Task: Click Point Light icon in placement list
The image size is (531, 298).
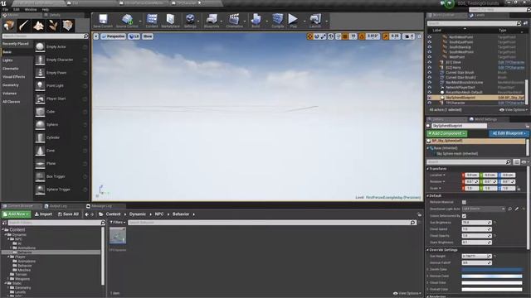Action: (x=40, y=85)
